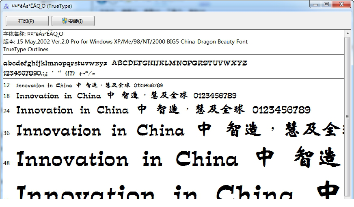
Task: Click the vertical scrollbar thumb
Action: [347, 117]
